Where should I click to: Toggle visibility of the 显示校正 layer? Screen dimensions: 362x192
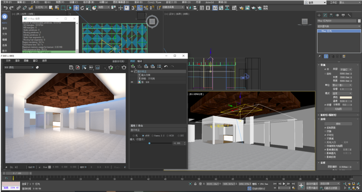click(132, 71)
